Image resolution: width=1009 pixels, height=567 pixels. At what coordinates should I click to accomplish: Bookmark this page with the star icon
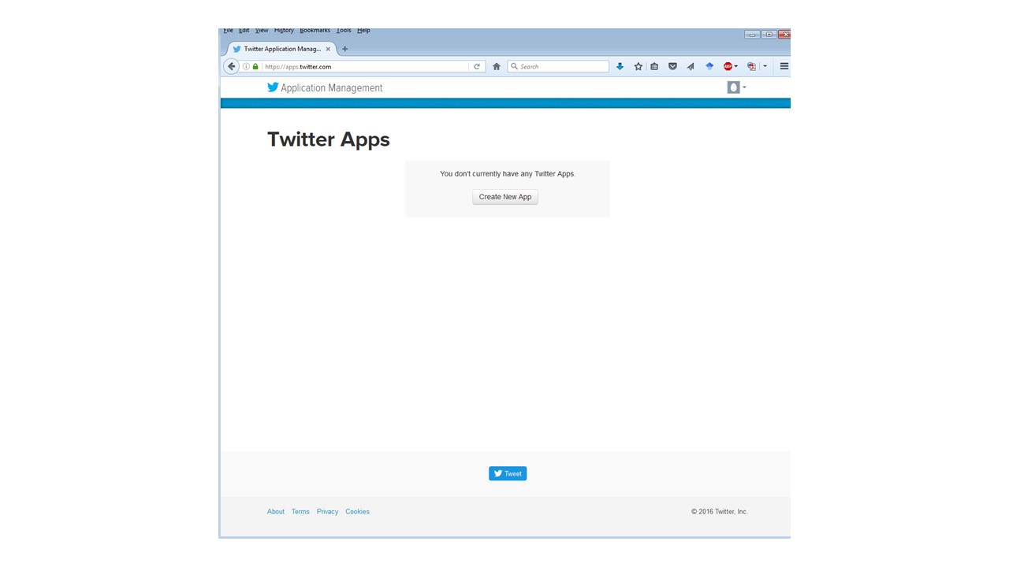[x=639, y=67]
